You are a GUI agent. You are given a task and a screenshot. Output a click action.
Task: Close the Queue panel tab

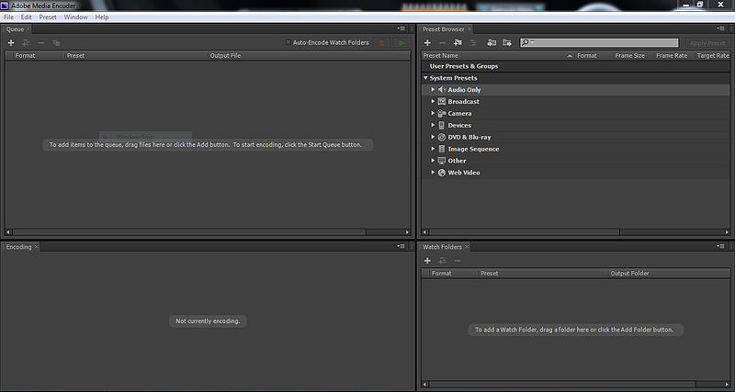(x=28, y=29)
